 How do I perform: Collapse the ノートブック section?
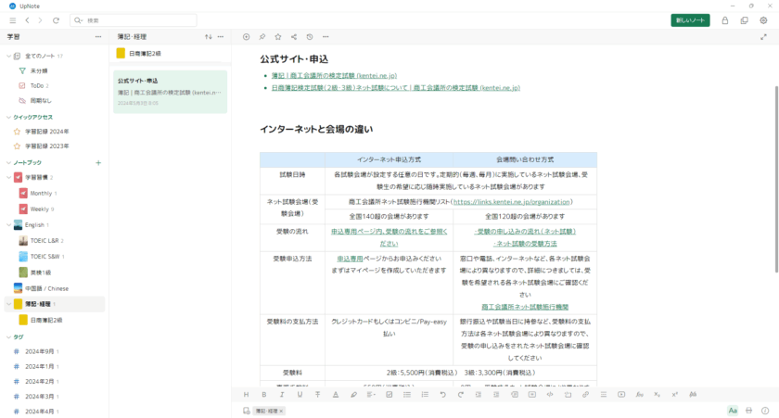[8, 162]
